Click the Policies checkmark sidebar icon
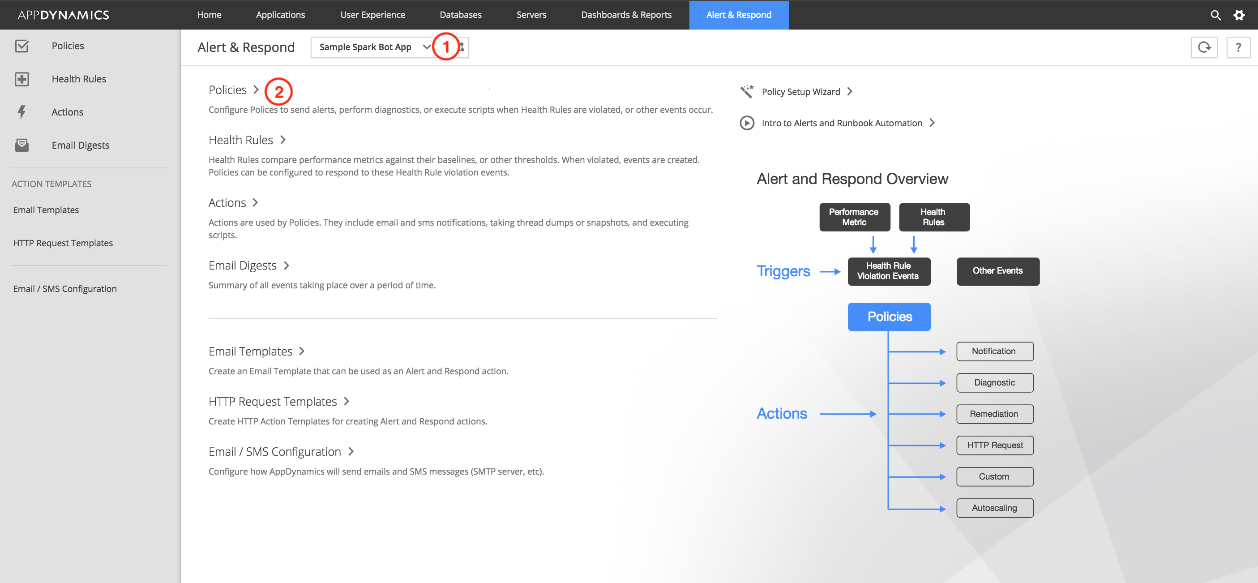This screenshot has width=1258, height=583. pyautogui.click(x=22, y=46)
